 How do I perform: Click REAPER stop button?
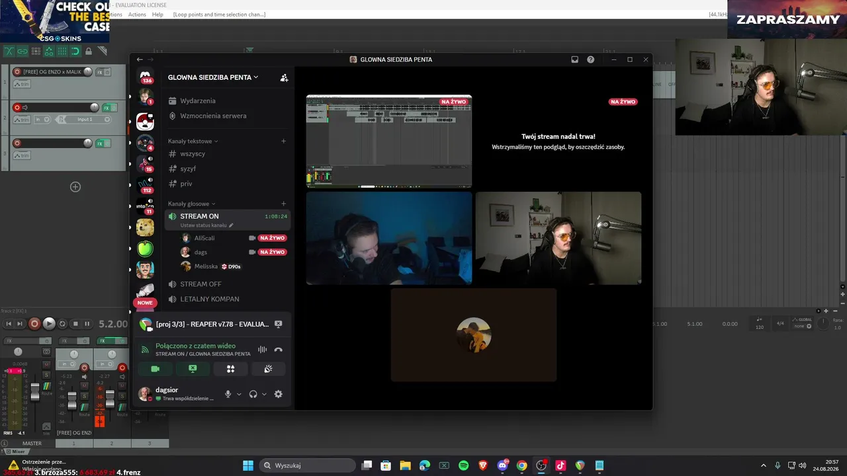[x=75, y=324]
